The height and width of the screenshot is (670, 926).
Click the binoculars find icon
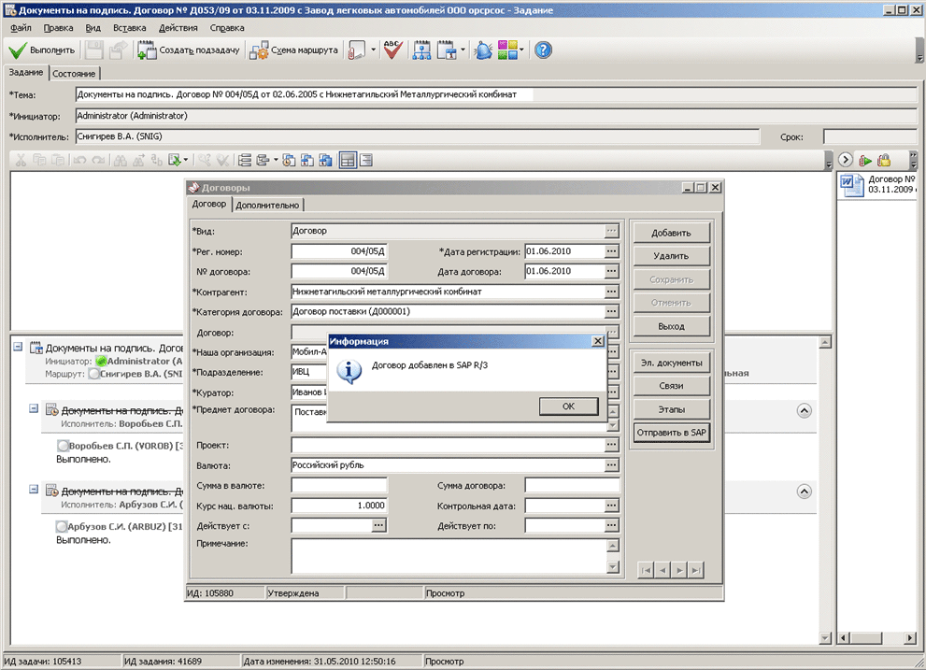coord(121,160)
